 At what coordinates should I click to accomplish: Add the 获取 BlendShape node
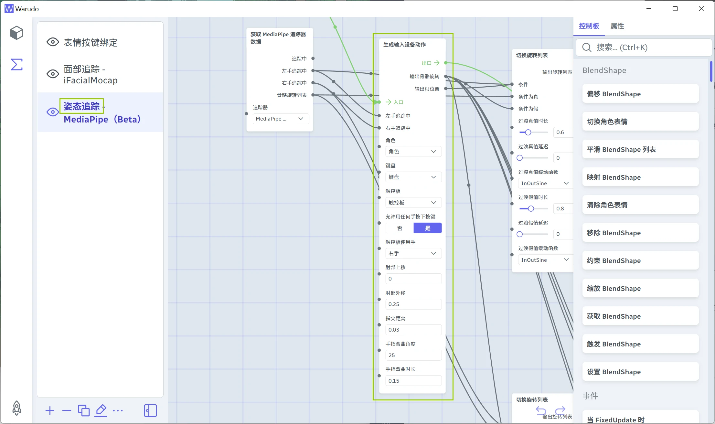(640, 316)
